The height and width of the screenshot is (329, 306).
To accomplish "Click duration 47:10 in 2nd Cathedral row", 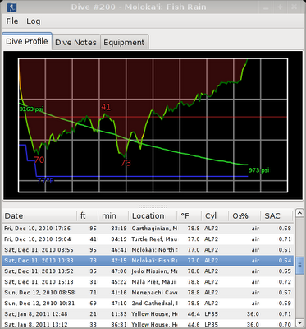I will pos(119,304).
